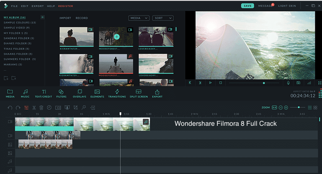The width and height of the screenshot is (322, 174).
Task: Redo the last timeline action
Action: point(18,108)
